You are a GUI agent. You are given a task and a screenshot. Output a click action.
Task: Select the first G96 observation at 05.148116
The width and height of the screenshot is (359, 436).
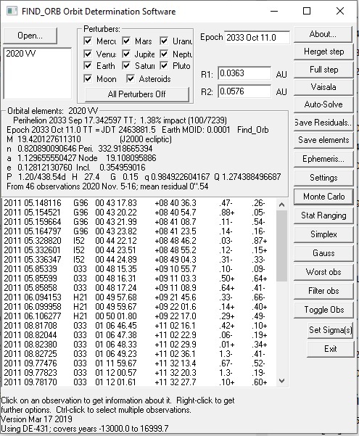tap(139, 203)
